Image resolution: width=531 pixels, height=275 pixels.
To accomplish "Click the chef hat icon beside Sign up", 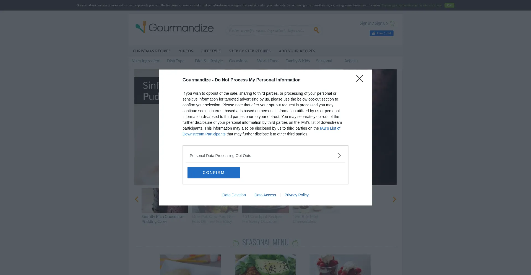I will tap(392, 23).
